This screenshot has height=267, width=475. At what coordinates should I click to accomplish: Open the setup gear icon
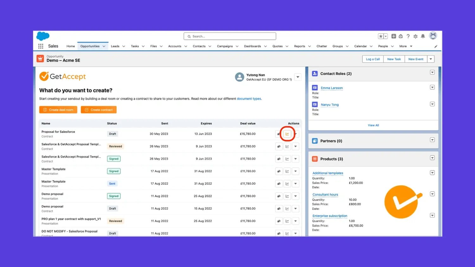coord(415,36)
